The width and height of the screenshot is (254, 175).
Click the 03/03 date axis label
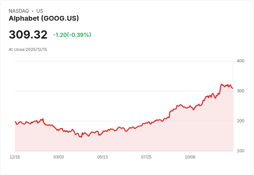tap(59, 157)
